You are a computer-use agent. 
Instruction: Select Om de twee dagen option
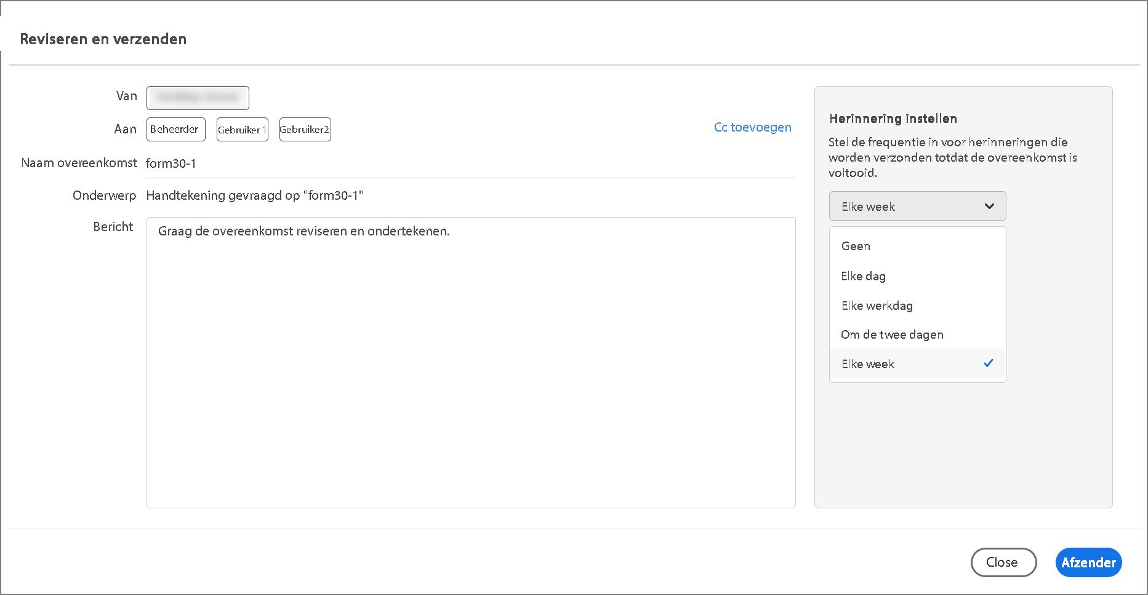892,334
